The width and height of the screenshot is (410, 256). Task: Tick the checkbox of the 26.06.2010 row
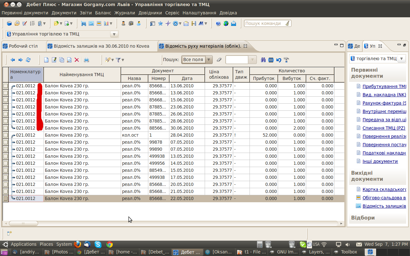point(5,114)
